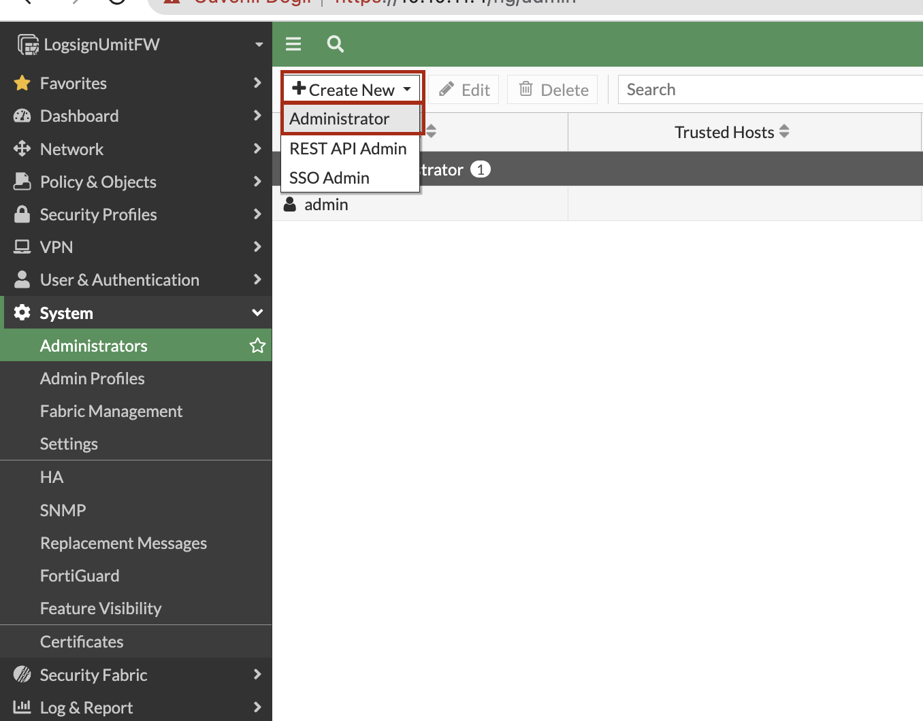Viewport: 923px width, 721px height.
Task: Click the System gear icon
Action: point(22,312)
